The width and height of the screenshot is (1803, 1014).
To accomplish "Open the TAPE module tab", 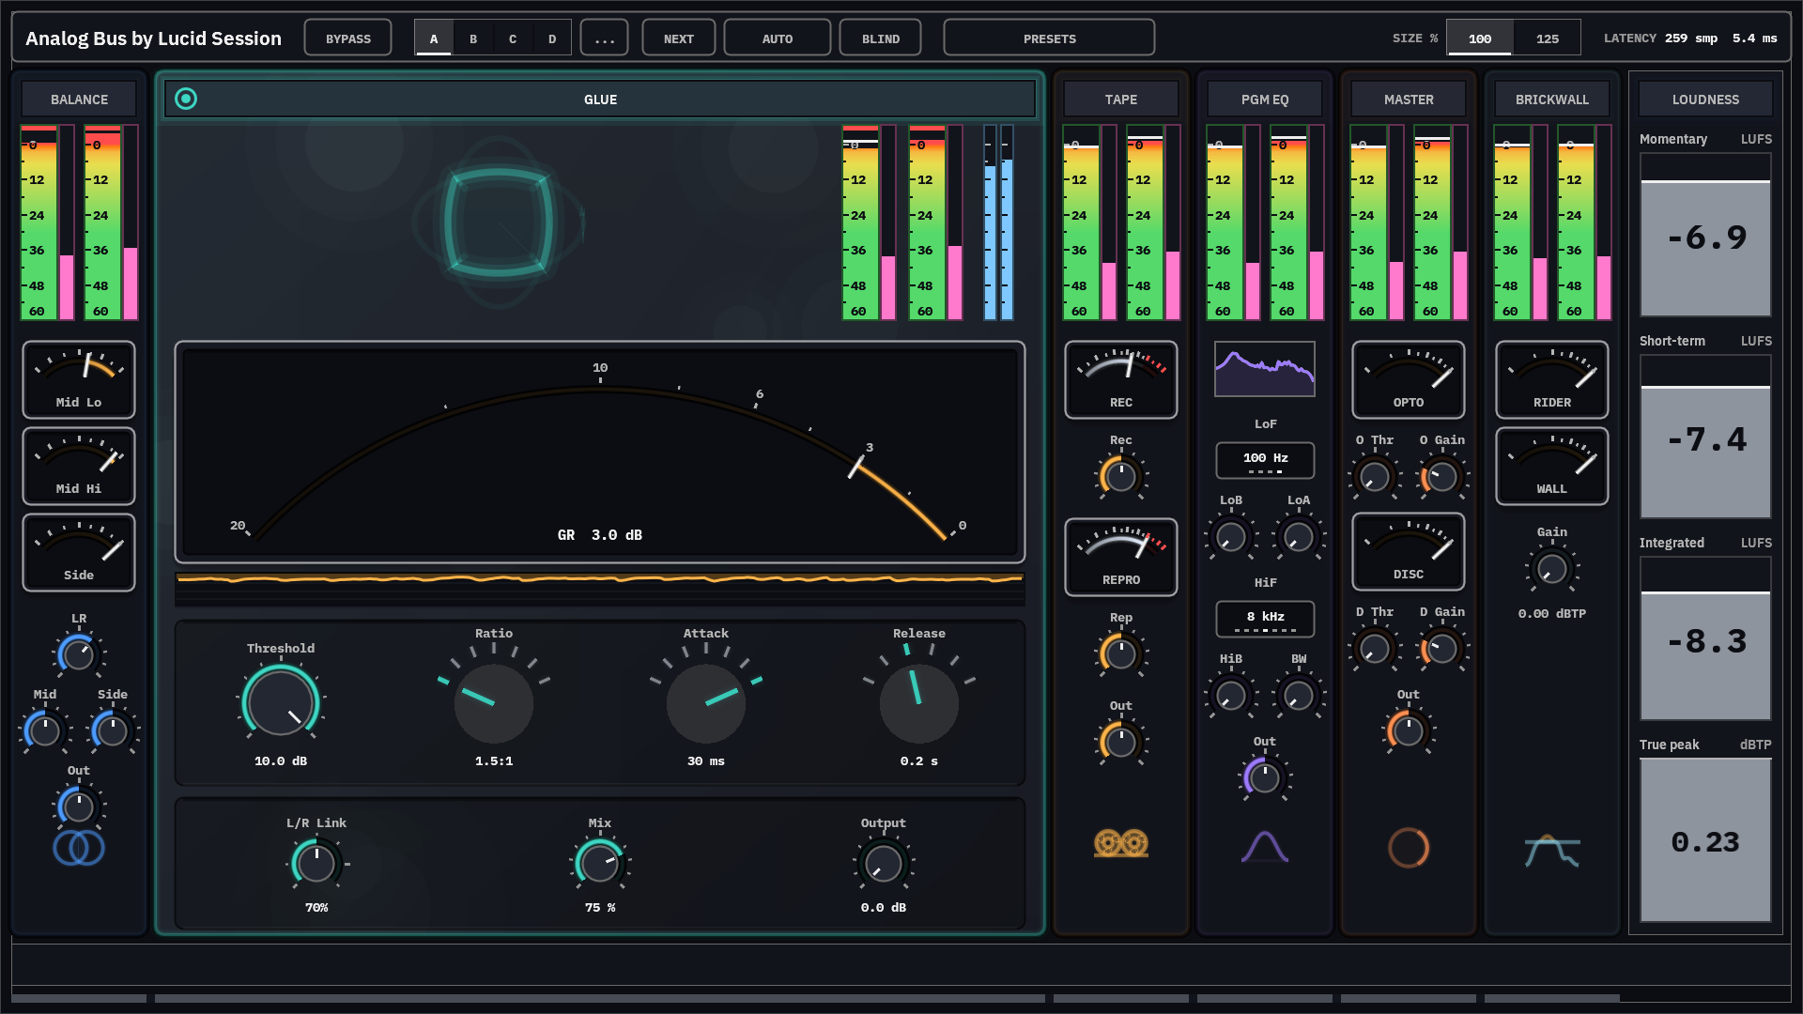I will [1121, 99].
